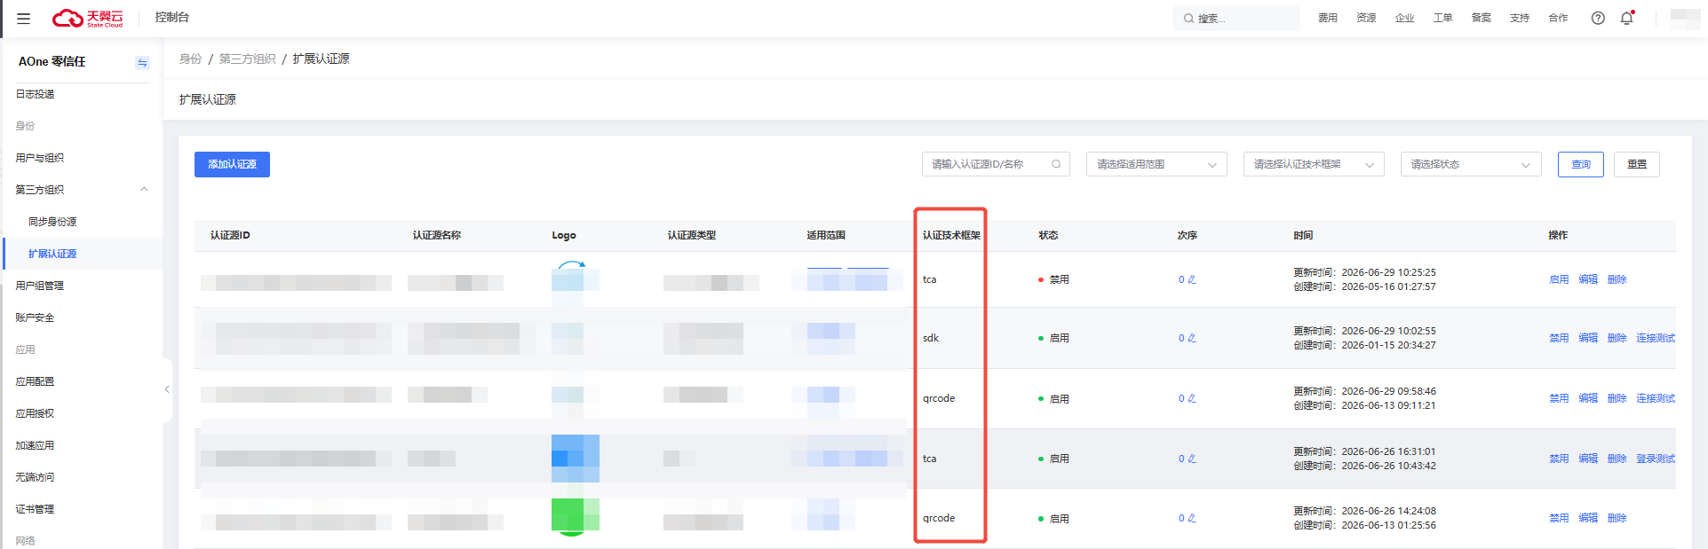This screenshot has height=549, width=1708.
Task: Edit order number for sdk row
Action: point(1192,338)
